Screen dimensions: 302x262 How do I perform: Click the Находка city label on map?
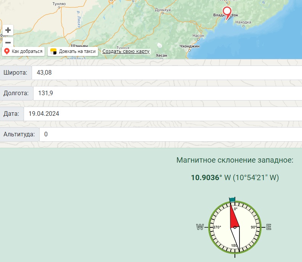[243, 22]
